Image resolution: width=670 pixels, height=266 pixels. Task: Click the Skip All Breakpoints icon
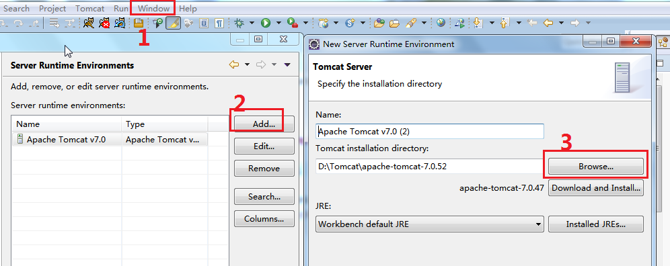[157, 23]
